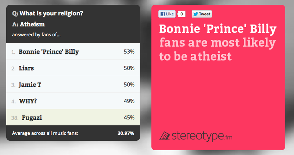Click the stereotype.fm cassette logo icon
This screenshot has width=294, height=155.
(164, 136)
